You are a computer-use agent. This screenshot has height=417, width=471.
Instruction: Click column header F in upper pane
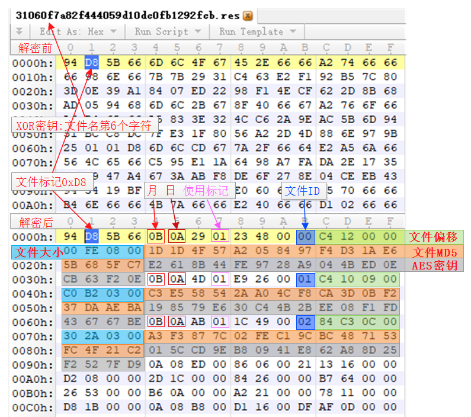pos(390,47)
